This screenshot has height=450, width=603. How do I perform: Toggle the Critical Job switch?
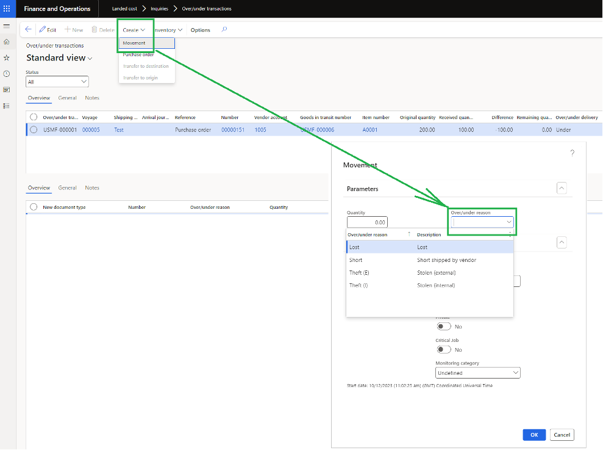click(x=444, y=350)
